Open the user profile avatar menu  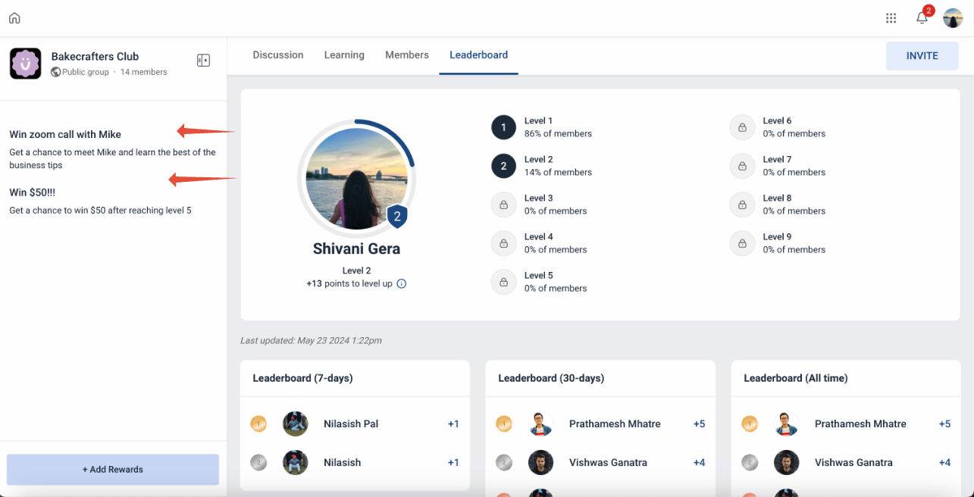click(x=953, y=18)
